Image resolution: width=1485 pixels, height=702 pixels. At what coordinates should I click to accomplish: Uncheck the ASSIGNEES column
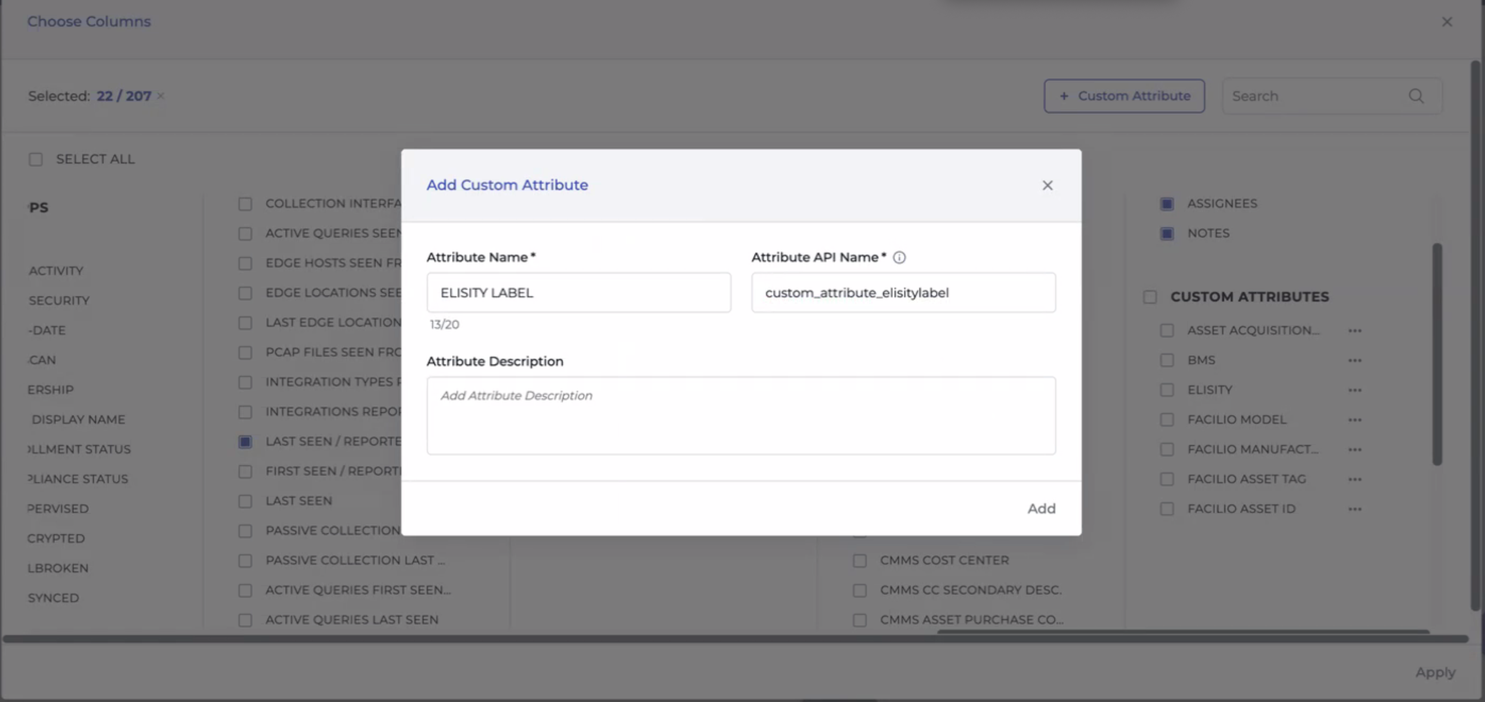coord(1167,203)
